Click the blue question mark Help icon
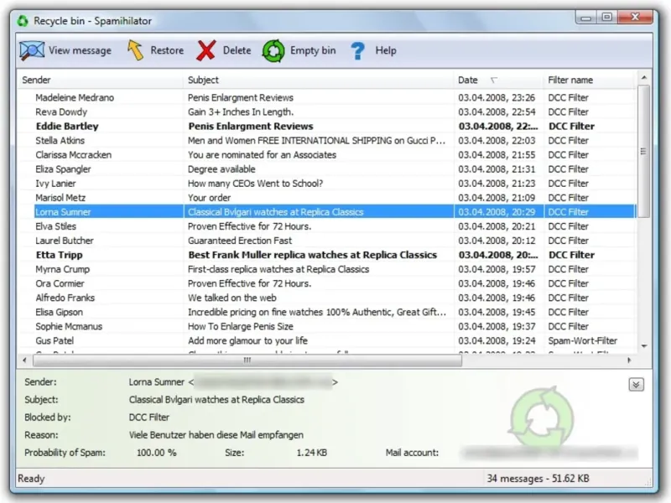 (357, 51)
